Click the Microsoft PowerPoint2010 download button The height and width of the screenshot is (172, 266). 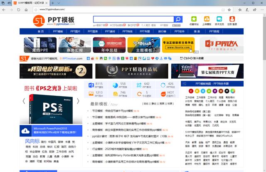[51, 131]
